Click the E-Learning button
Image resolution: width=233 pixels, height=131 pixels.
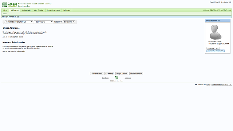(x=109, y=74)
